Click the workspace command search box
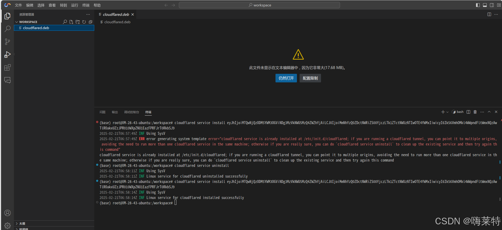Viewport: 502px width, 230px height. pos(259,5)
